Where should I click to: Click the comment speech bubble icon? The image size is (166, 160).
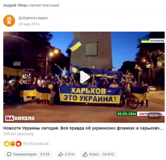9,154
